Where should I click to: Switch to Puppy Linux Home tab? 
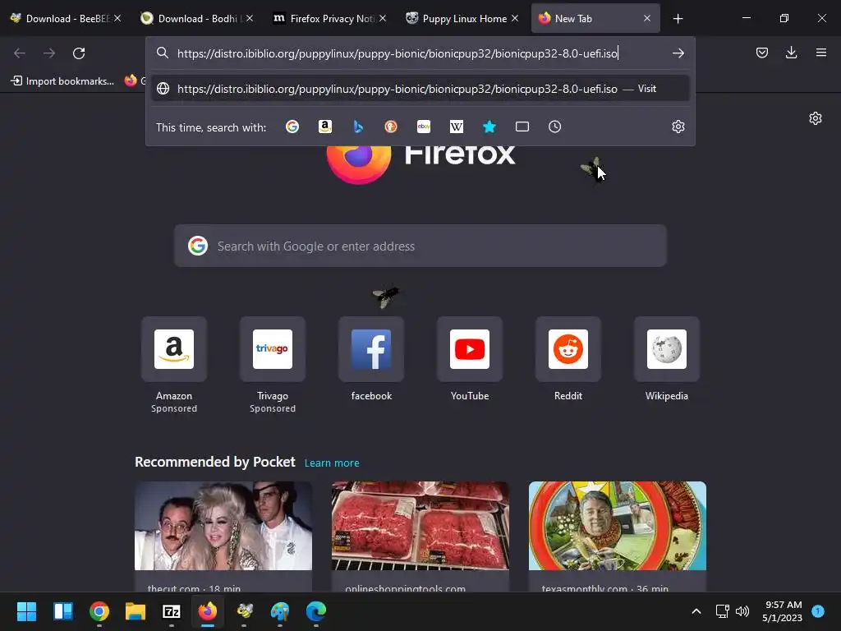point(460,19)
